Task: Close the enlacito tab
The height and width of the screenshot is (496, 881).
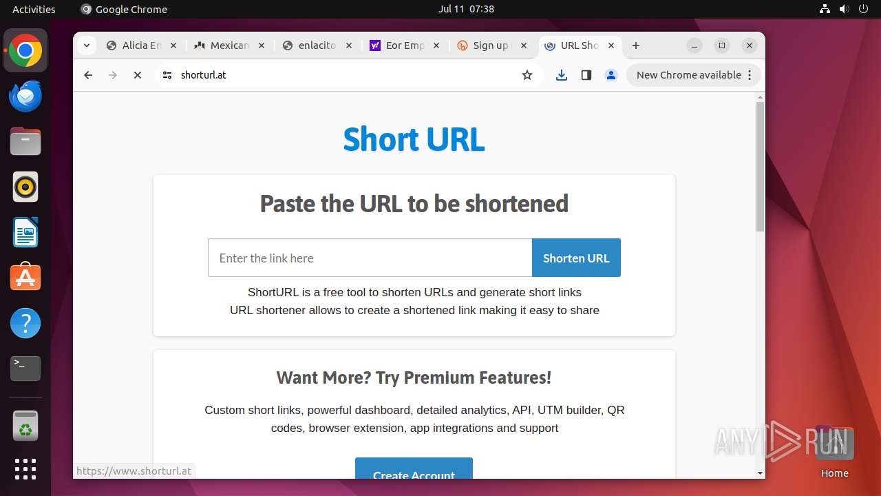Action: tap(349, 45)
